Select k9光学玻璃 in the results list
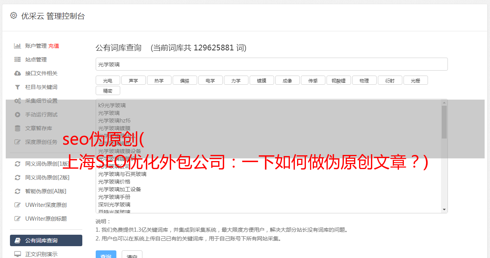Screen dimensions: 490x258 (x=112, y=105)
